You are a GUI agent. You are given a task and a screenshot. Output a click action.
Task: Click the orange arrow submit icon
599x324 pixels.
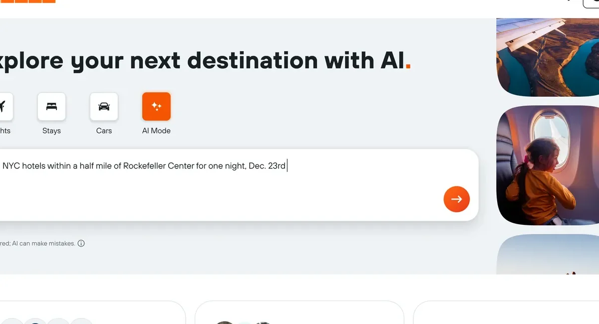pyautogui.click(x=456, y=199)
